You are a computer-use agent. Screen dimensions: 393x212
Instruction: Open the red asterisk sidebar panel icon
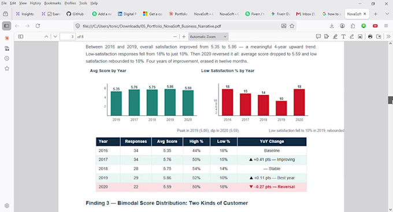[x=7, y=38]
